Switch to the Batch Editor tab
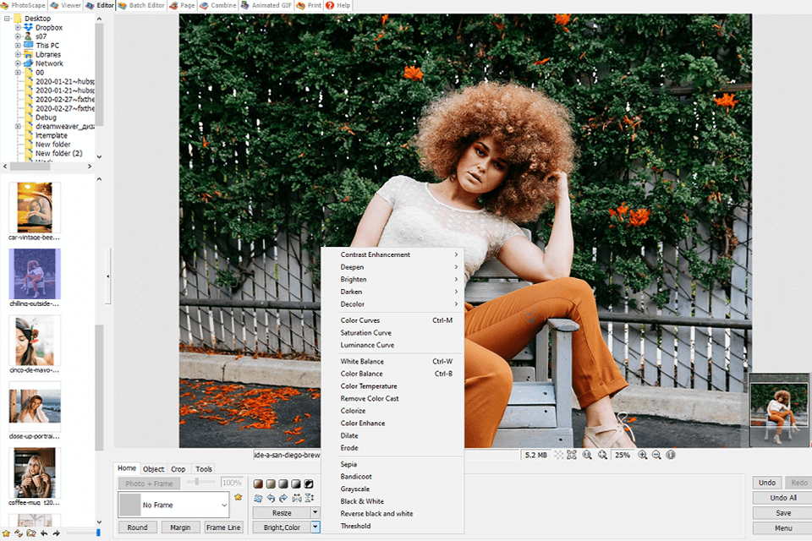The height and width of the screenshot is (541, 812). [141, 5]
